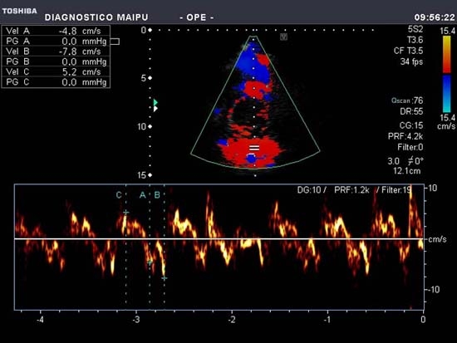The image size is (457, 343).
Task: Click the small gray box icon atop the sector
Action: tap(283, 37)
